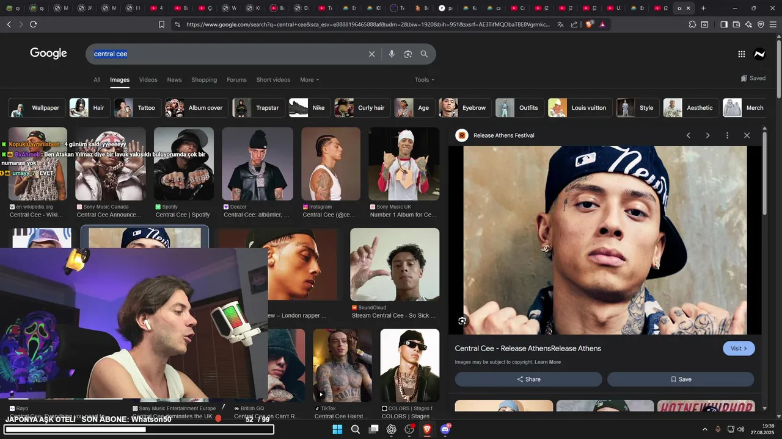
Task: Click the Google account avatar
Action: pos(759,54)
